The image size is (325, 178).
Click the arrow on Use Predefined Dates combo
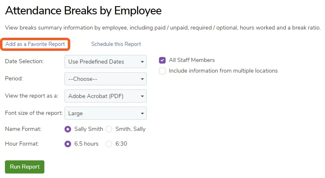142,62
